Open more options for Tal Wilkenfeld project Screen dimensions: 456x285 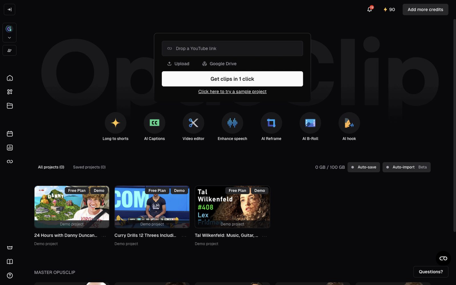coord(264,236)
